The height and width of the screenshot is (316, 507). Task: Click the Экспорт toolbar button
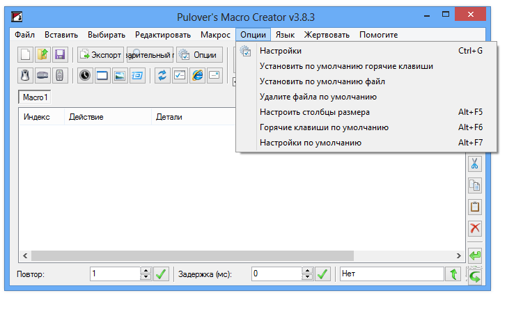click(x=100, y=55)
